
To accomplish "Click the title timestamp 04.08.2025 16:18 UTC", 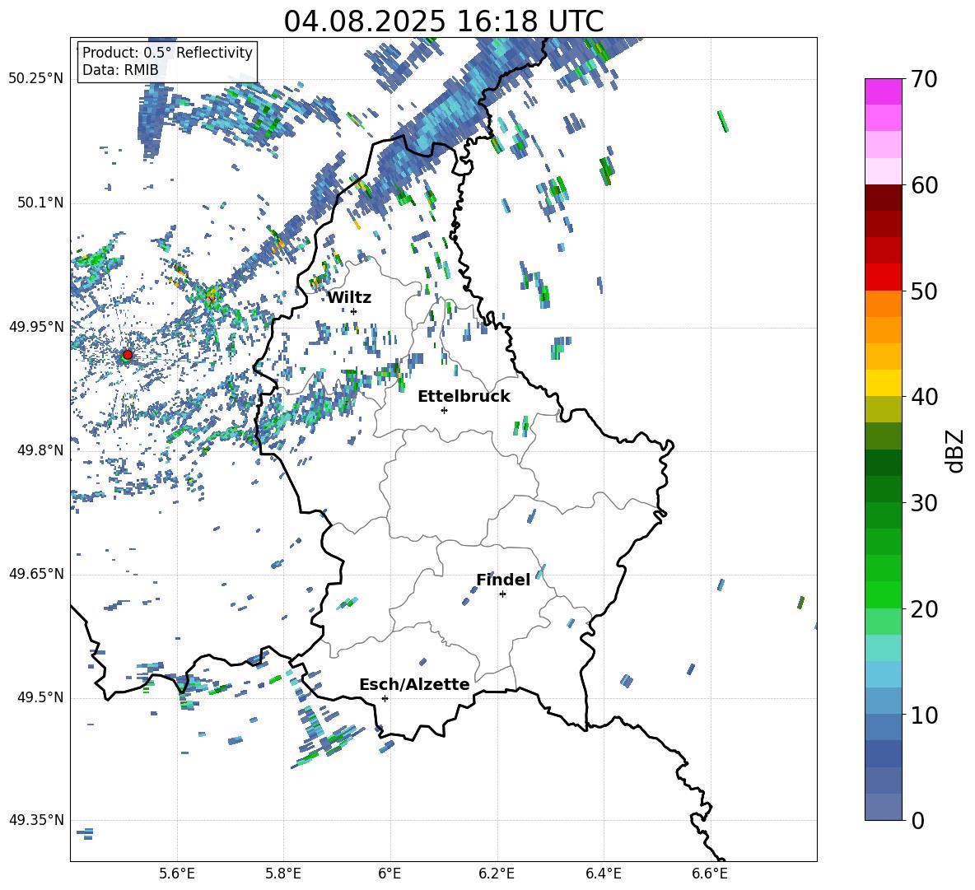I will 444,21.
